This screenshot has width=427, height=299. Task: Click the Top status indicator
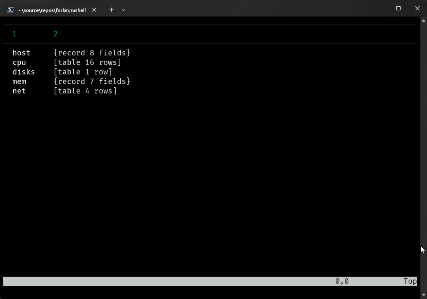pyautogui.click(x=410, y=281)
